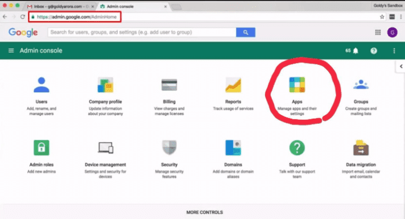This screenshot has height=219, width=405.
Task: Focus the admin search input field
Action: tap(142, 32)
